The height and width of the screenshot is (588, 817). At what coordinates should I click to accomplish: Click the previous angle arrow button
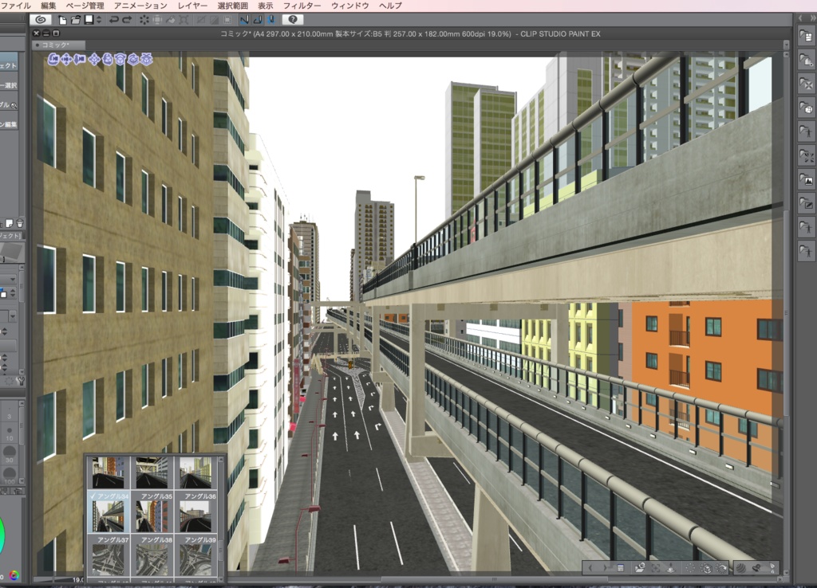click(590, 567)
